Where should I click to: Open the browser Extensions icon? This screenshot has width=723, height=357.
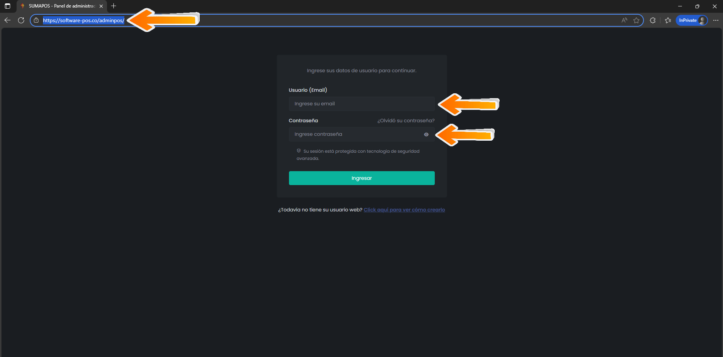[653, 20]
